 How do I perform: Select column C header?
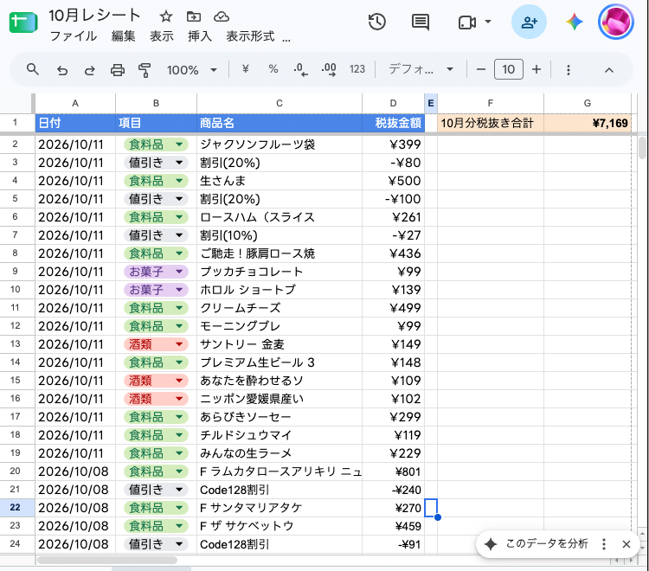(x=280, y=104)
